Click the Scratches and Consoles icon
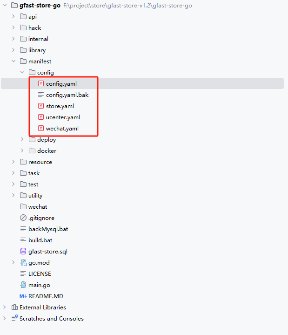Screen dimensions: 288x335 (x=14, y=318)
